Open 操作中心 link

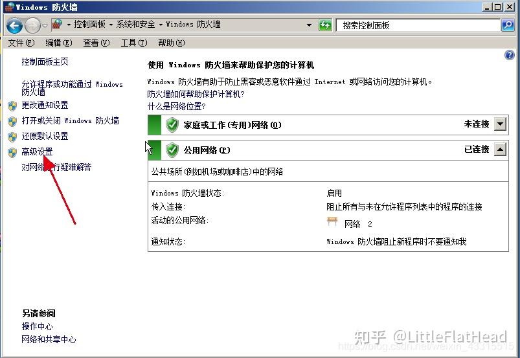pyautogui.click(x=37, y=326)
